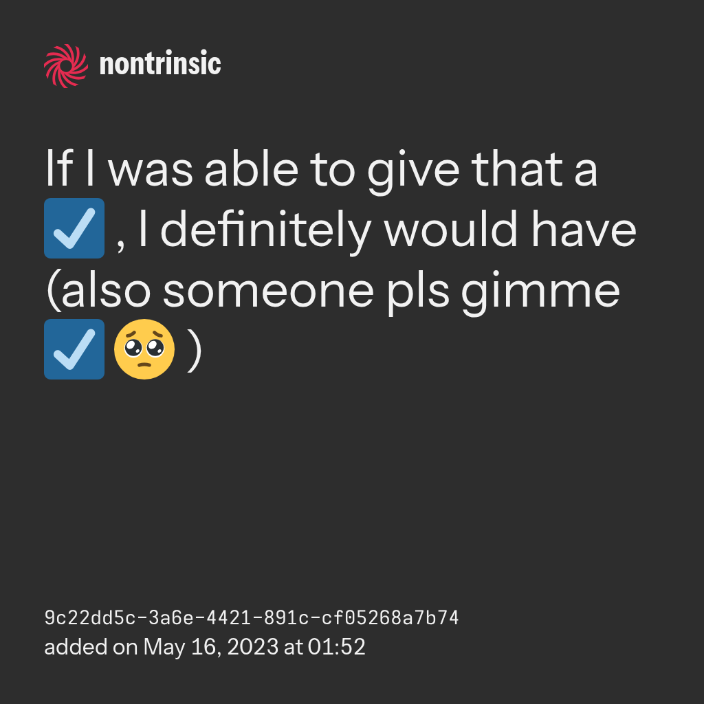Image resolution: width=704 pixels, height=704 pixels.
Task: Click the pleading face emoji
Action: [x=144, y=349]
